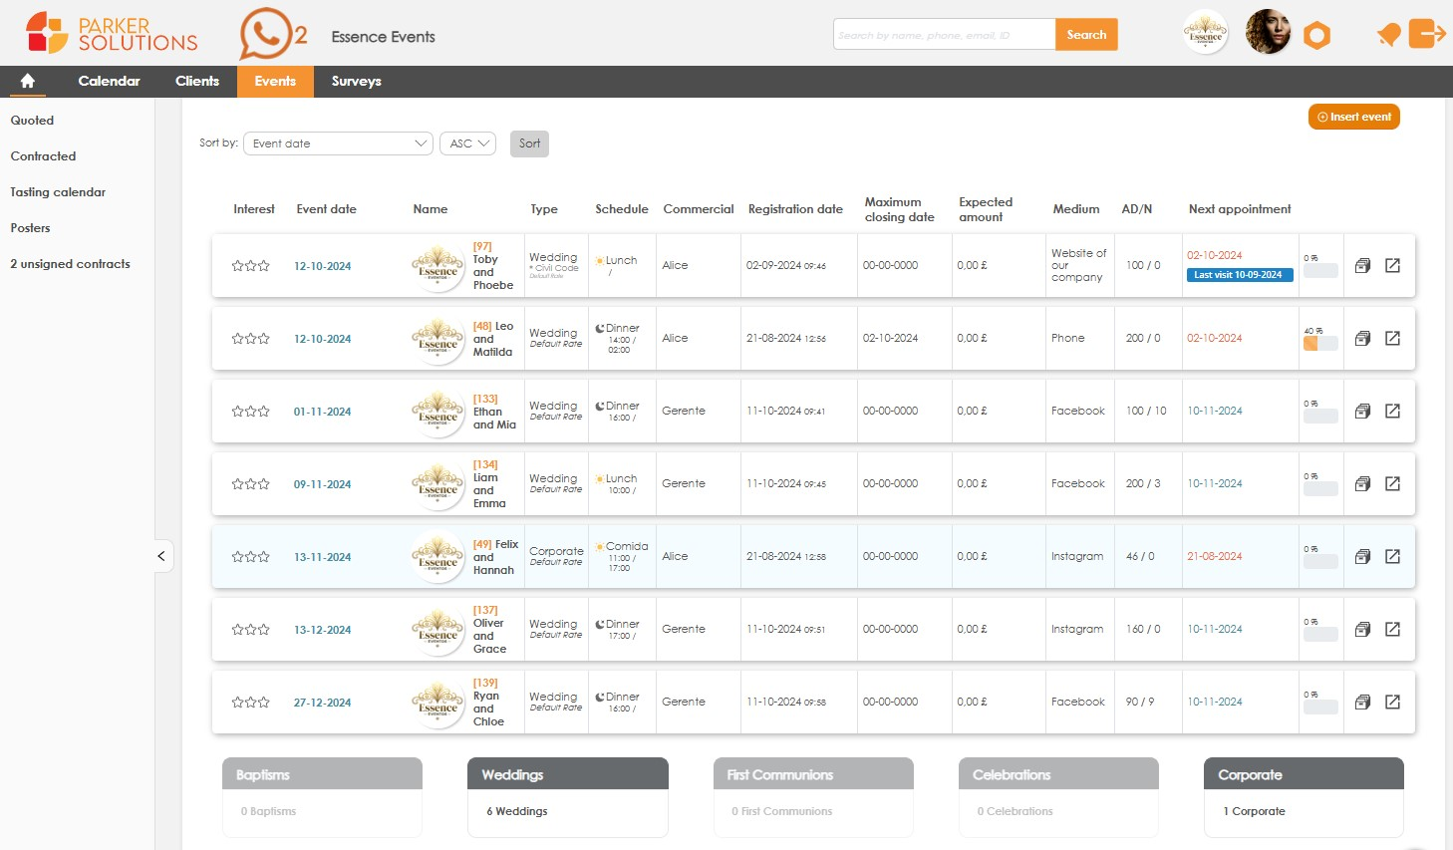The height and width of the screenshot is (850, 1453).
Task: Switch to the Calendar tab
Action: 109,81
